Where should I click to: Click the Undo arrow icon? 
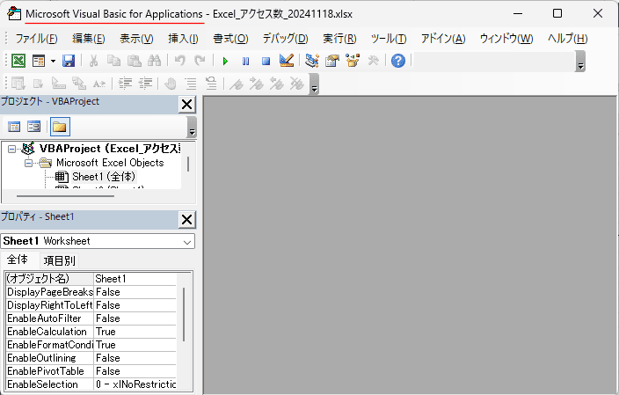pos(180,61)
